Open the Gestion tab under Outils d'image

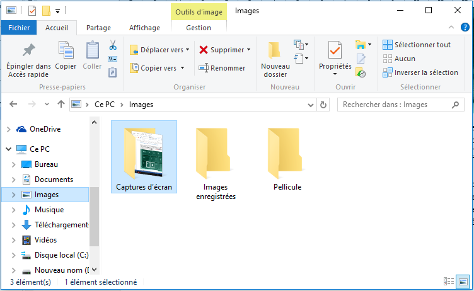[199, 28]
